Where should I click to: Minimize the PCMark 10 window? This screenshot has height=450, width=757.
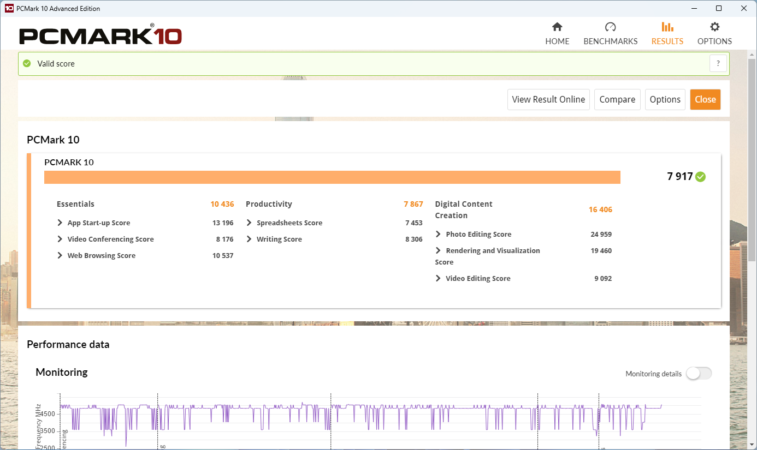pos(694,8)
